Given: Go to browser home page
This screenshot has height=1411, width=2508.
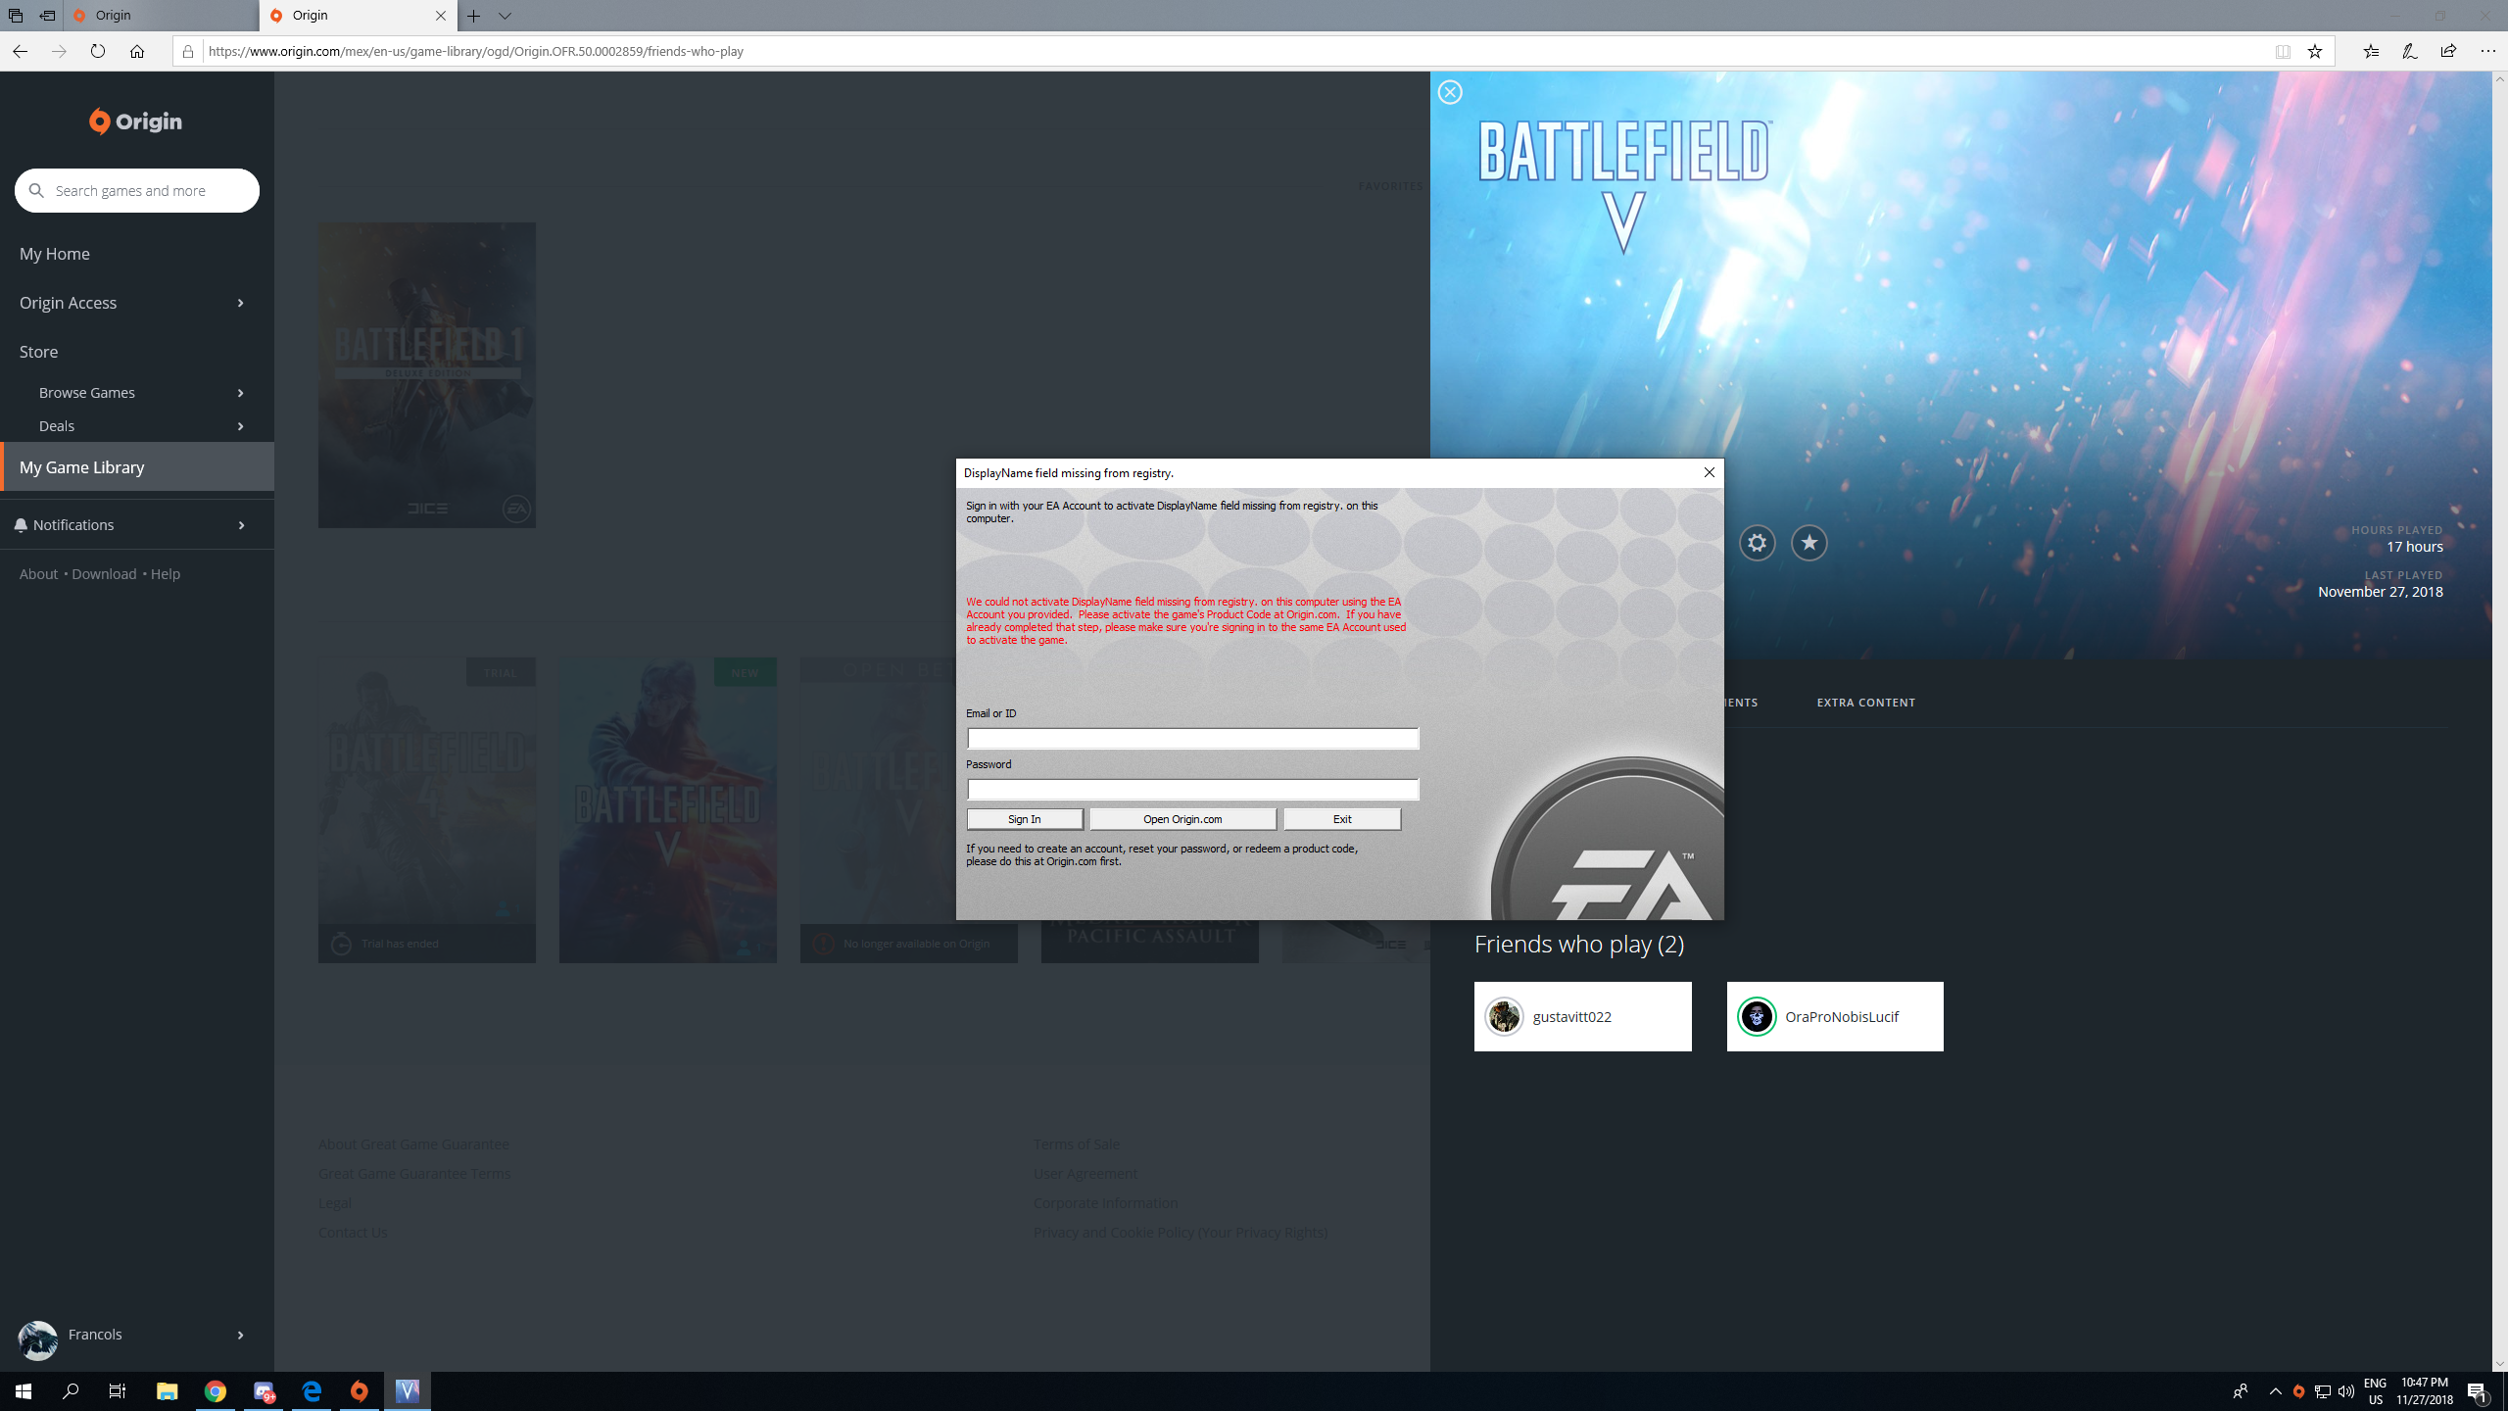Looking at the screenshot, I should tap(137, 51).
